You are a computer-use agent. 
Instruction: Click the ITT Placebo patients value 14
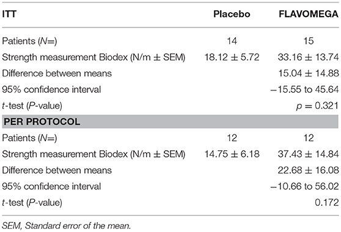[232, 41]
